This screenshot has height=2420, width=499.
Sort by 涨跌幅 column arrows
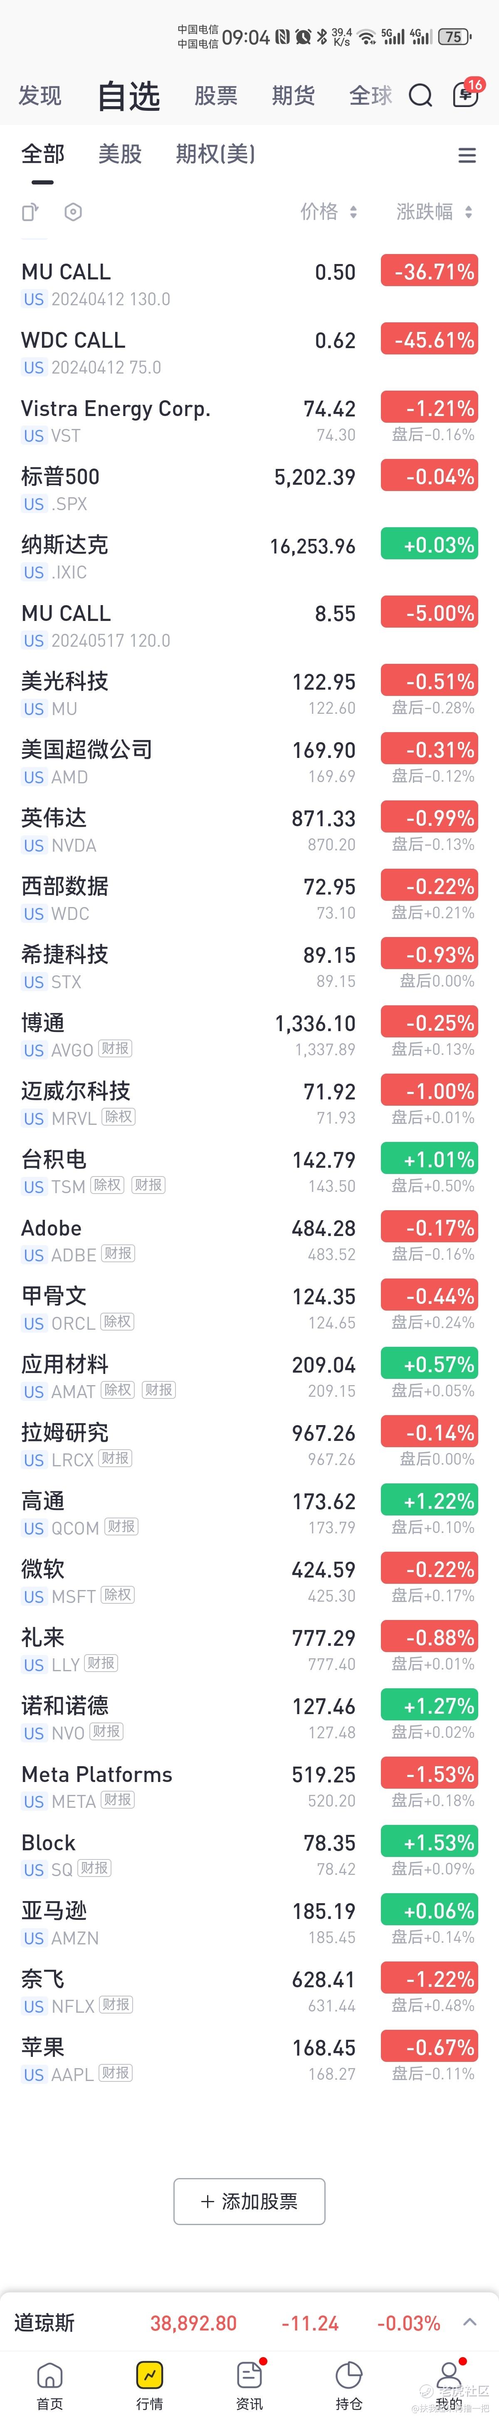click(x=468, y=212)
